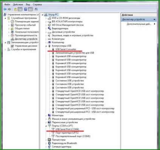The image size is (160, 150).
Task: Expand the Сетевые адаптеры node
Action: point(46,147)
